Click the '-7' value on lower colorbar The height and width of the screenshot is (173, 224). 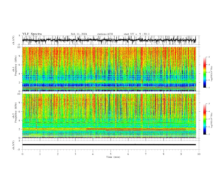click(208, 134)
